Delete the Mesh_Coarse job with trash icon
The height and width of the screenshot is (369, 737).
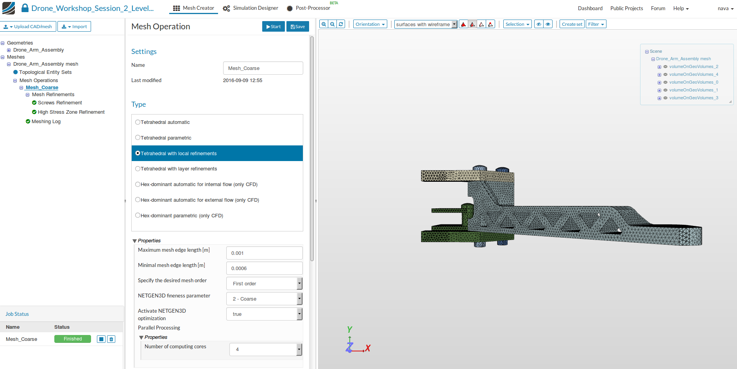[111, 339]
